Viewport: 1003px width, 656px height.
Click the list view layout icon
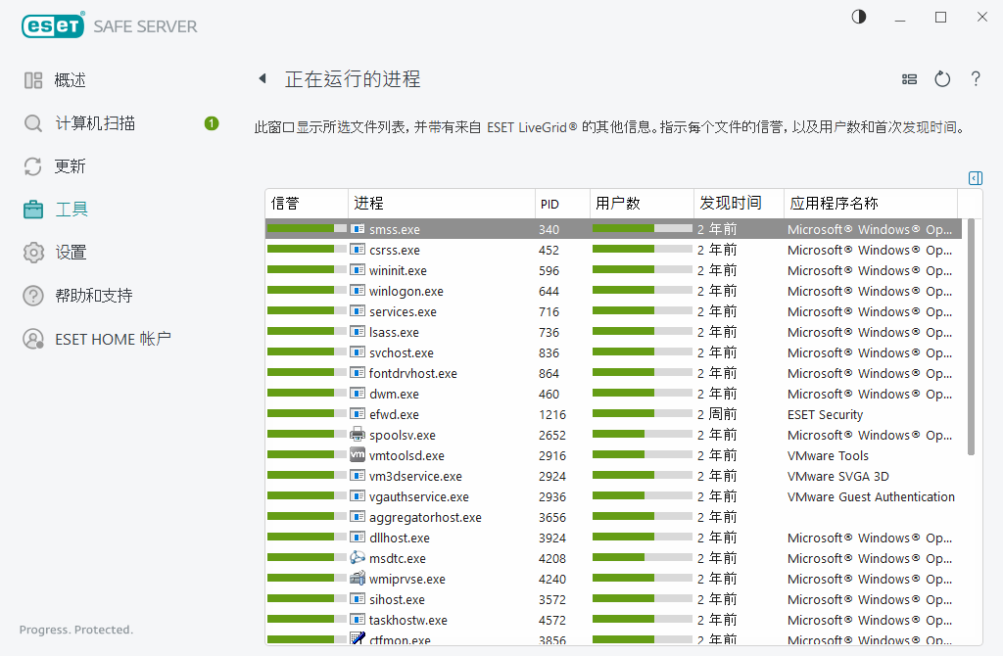pos(909,79)
